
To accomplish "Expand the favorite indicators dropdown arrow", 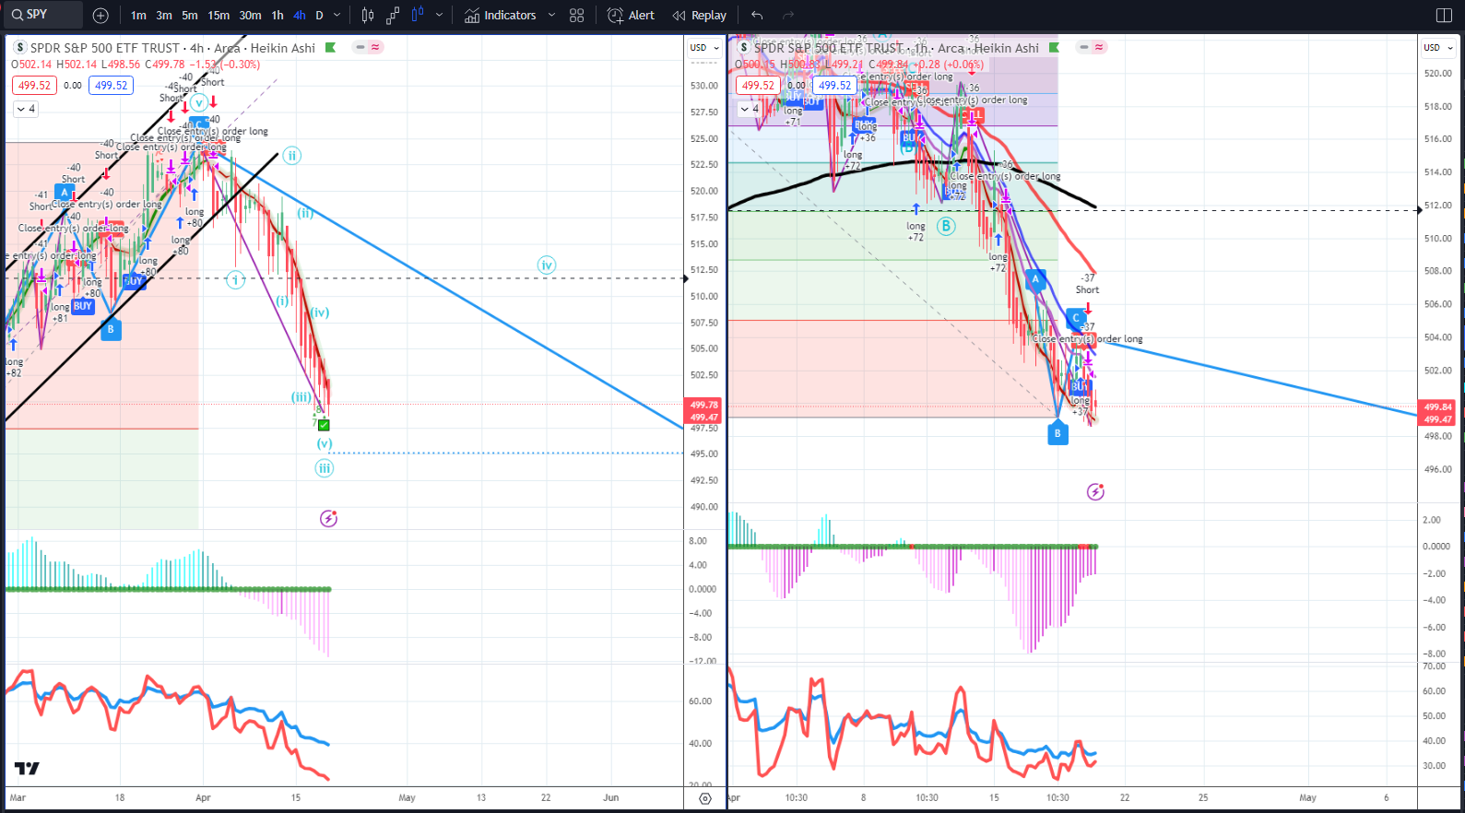I will coord(551,16).
